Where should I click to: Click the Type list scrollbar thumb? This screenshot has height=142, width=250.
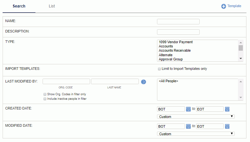[x=241, y=48]
